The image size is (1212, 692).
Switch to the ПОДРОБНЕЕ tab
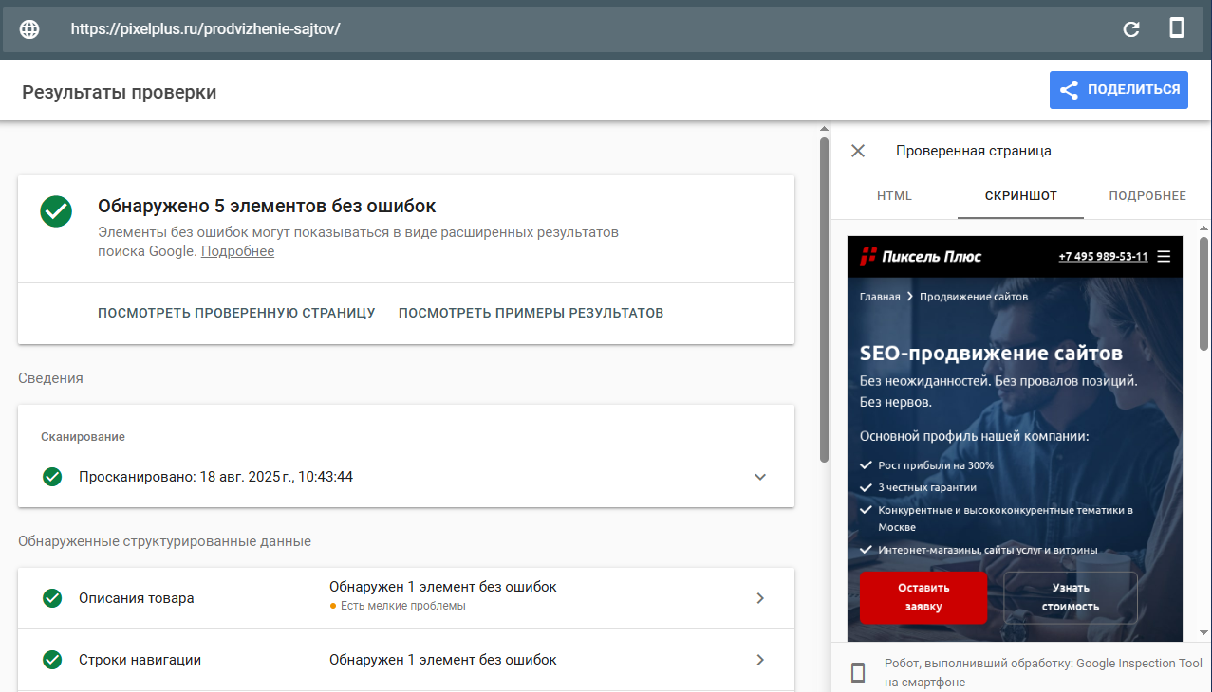click(1147, 196)
